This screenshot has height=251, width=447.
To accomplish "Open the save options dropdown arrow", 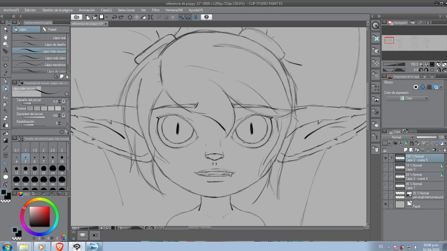I will pos(107,17).
